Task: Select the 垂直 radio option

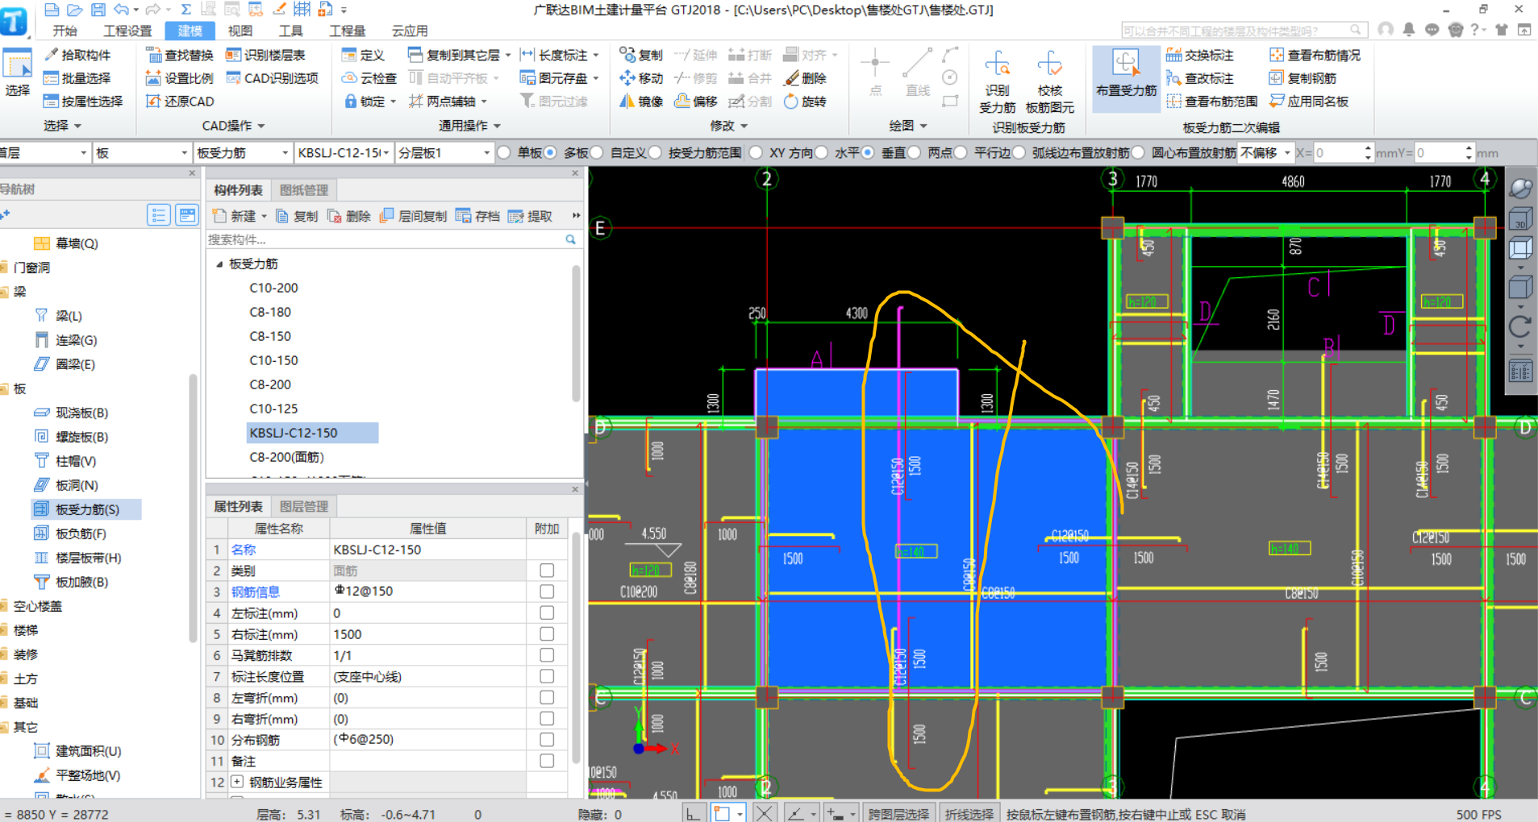Action: tap(868, 152)
